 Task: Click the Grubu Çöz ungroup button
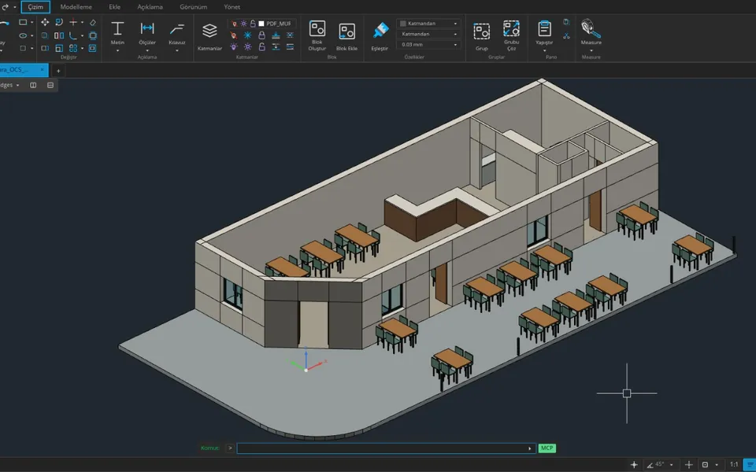pyautogui.click(x=511, y=35)
